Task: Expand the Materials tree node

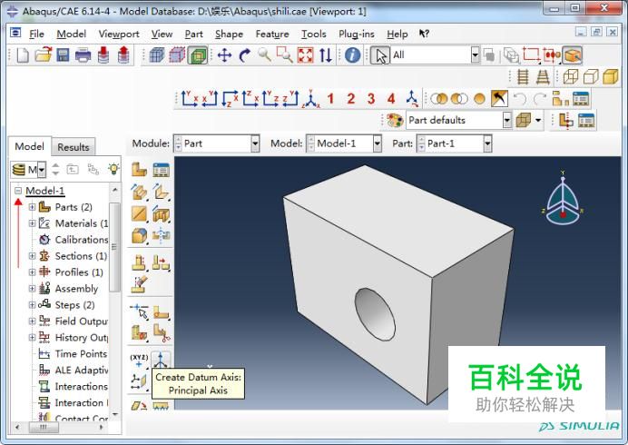Action: pos(32,223)
